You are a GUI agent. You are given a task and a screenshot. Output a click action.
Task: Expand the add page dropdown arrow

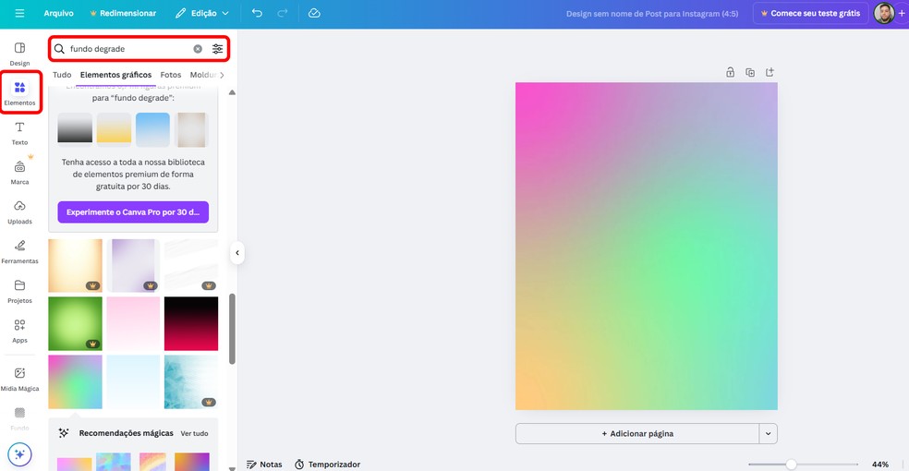[x=769, y=433]
